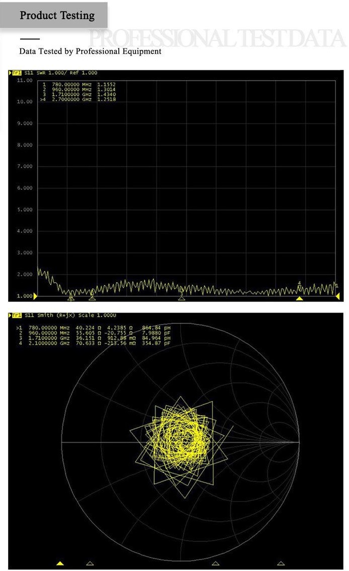Click Smith marker row '2.1000000 GHz 70.633 Ω'
This screenshot has width=349, height=571.
94,343
